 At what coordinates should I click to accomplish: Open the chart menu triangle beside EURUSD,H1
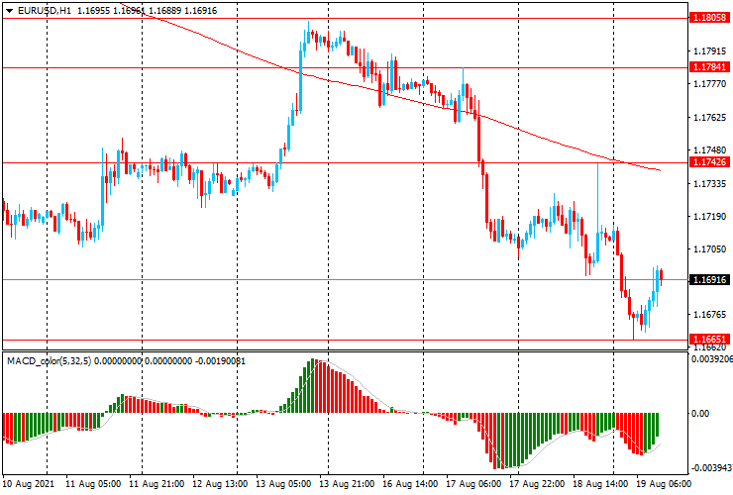9,11
